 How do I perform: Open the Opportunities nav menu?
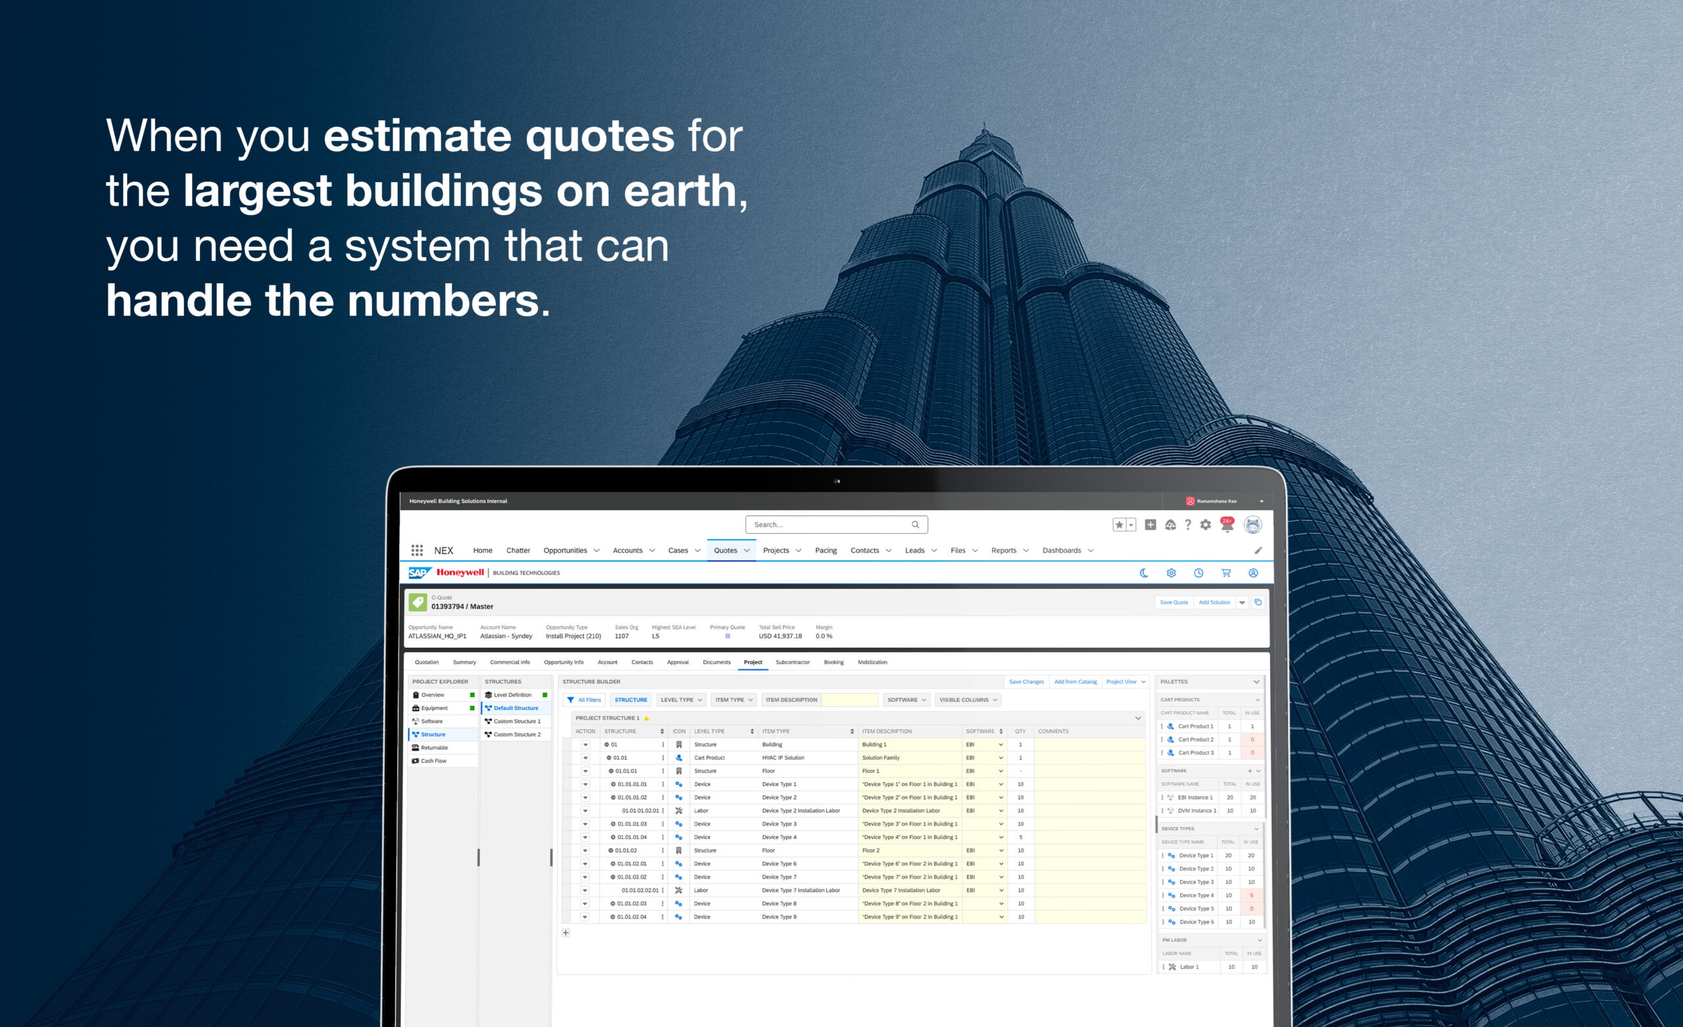coord(571,550)
